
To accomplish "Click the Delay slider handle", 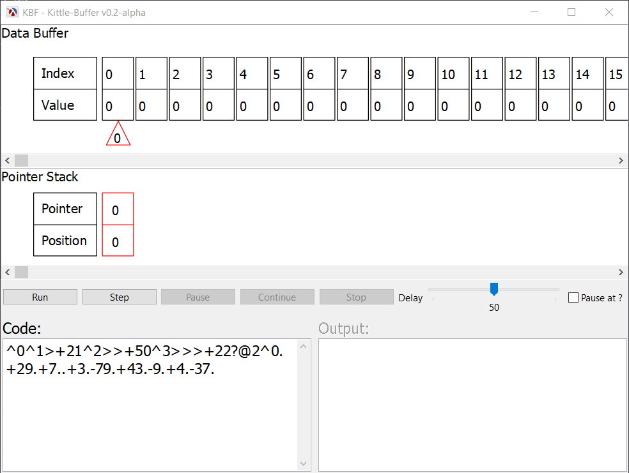I will 494,289.
